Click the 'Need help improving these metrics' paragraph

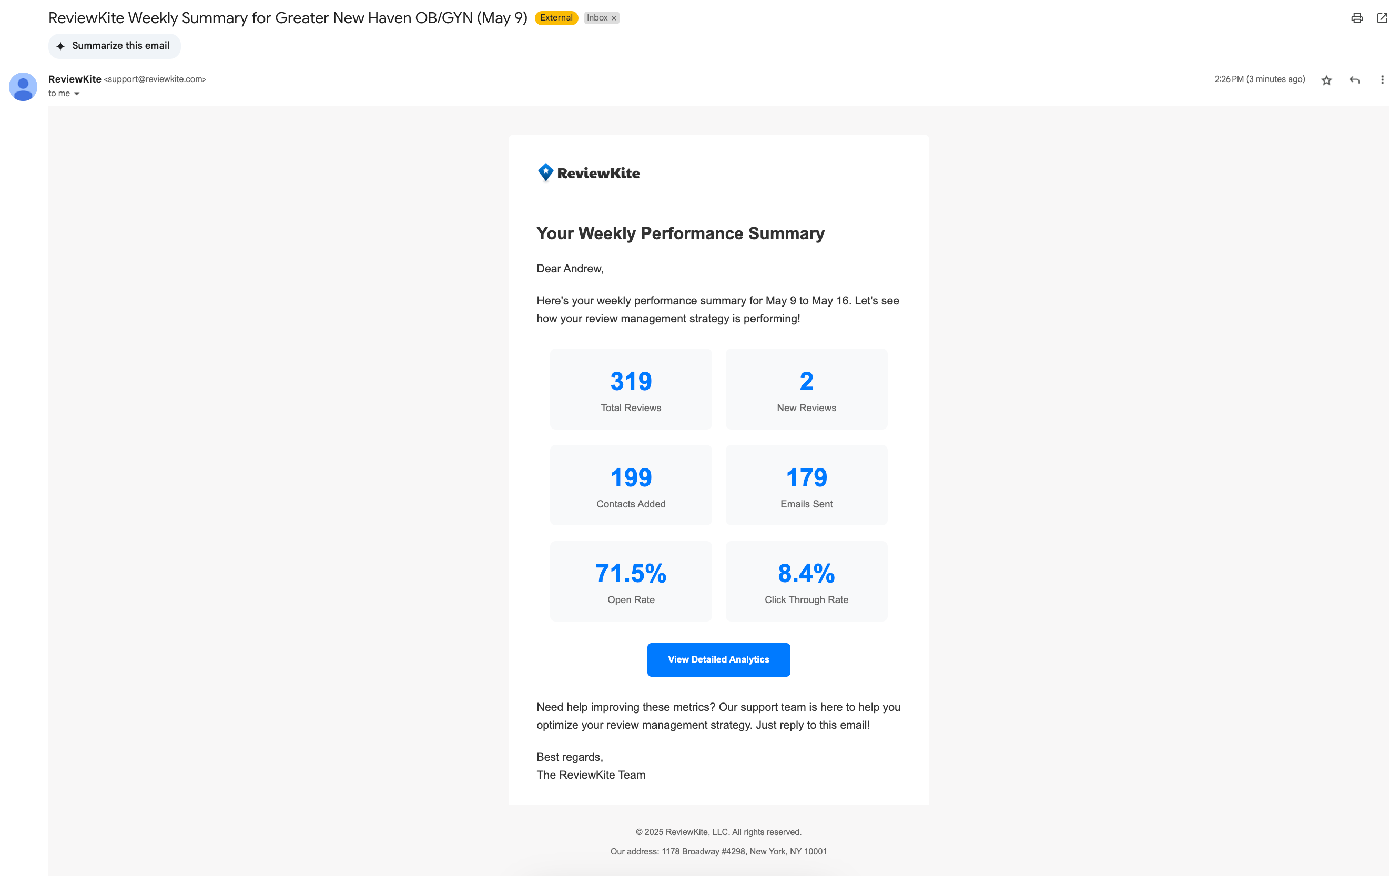click(718, 716)
